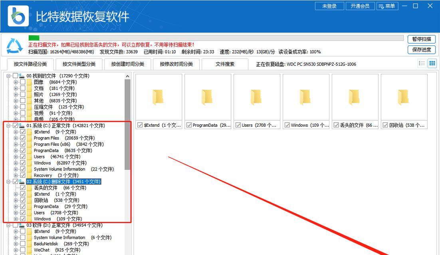Click the Program Files (x86) folder icon
The width and height of the screenshot is (440, 255).
point(30,144)
